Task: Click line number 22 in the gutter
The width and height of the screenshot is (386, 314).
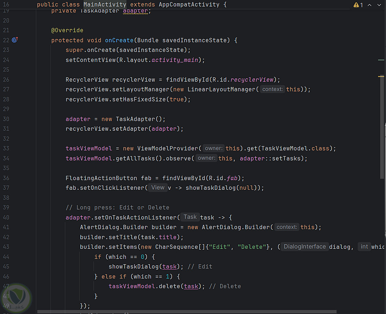Action: 6,40
